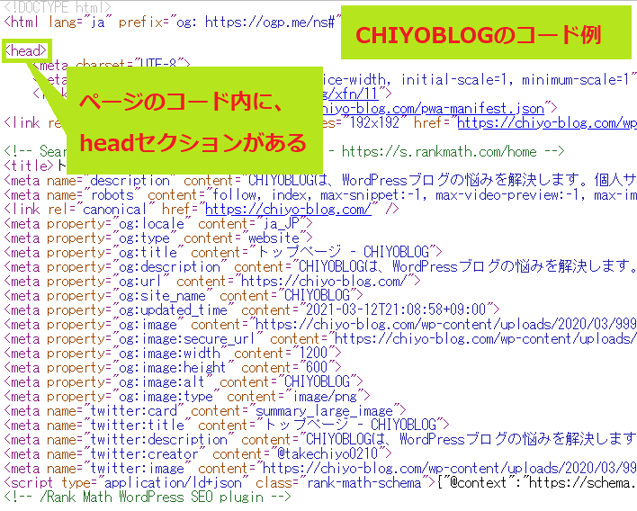Click the og:image content line
Image resolution: width=637 pixels, height=511 pixels.
[x=320, y=325]
